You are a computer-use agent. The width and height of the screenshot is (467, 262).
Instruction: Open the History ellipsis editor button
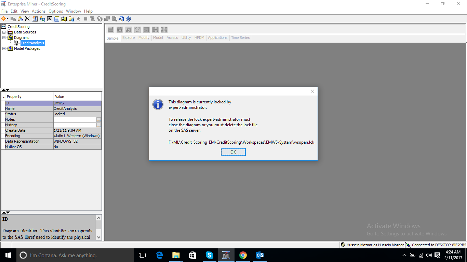tap(99, 125)
